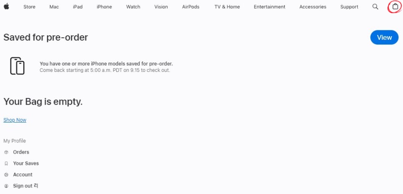Image resolution: width=403 pixels, height=194 pixels.
Task: Click the Account gear icon
Action: (x=6, y=175)
